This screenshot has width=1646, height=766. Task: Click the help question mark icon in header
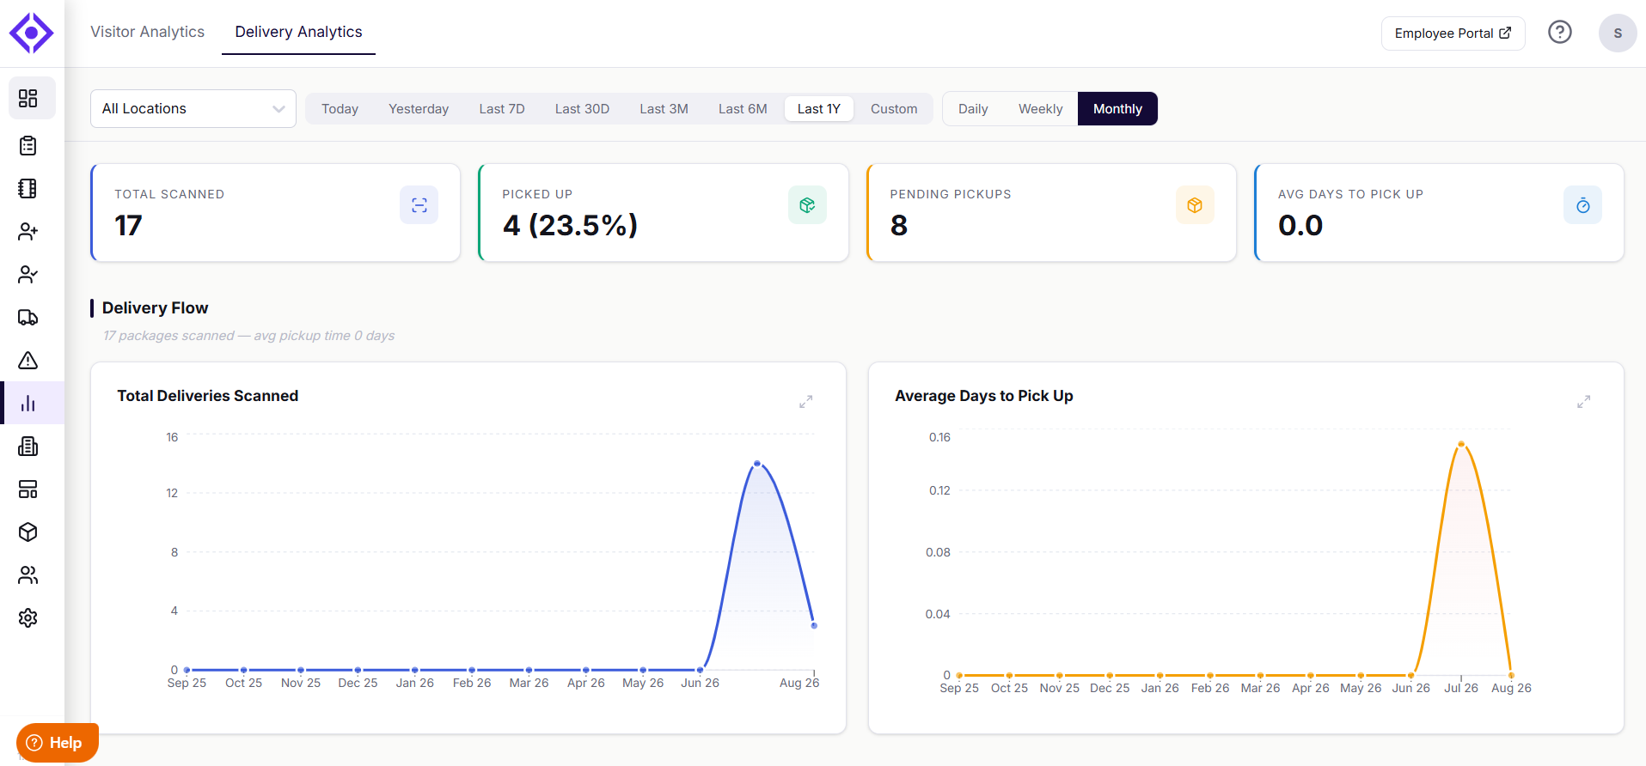1560,33
